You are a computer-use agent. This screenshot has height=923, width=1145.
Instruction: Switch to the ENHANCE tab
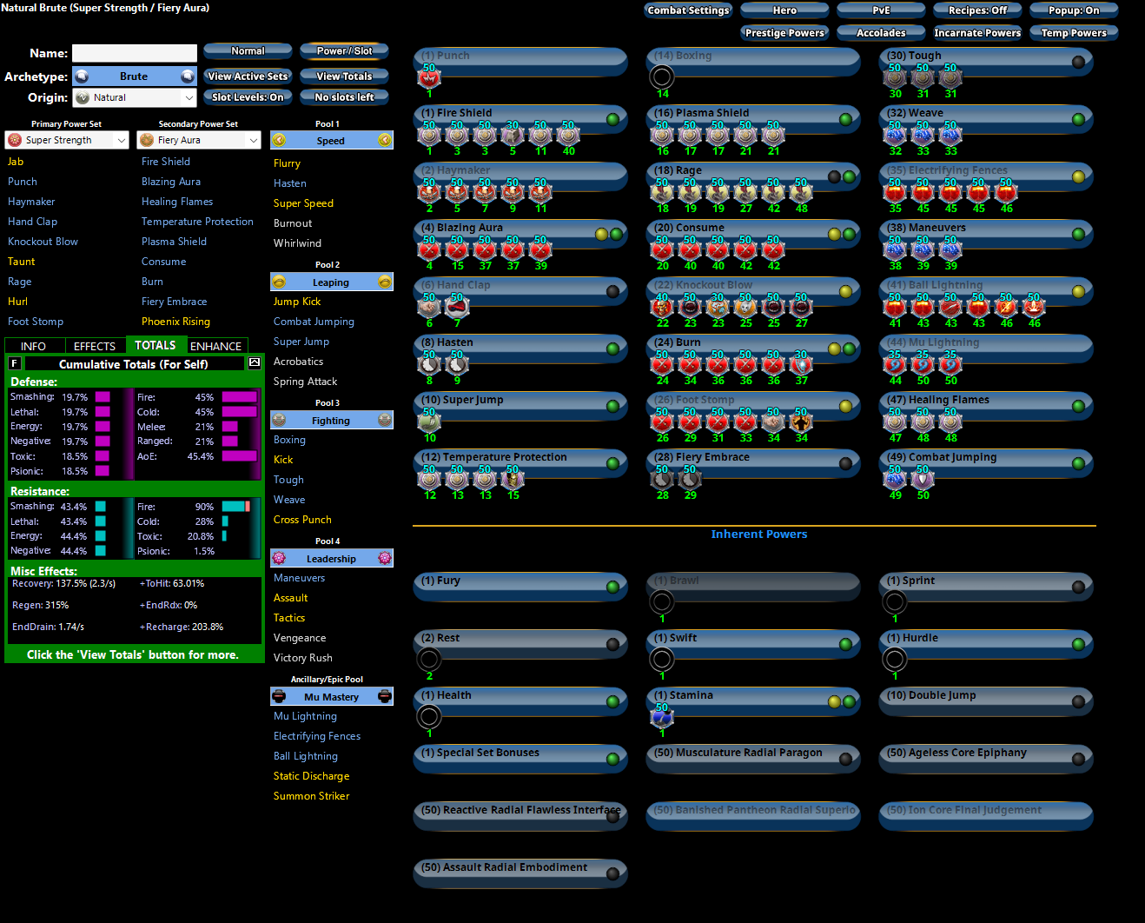coord(215,346)
